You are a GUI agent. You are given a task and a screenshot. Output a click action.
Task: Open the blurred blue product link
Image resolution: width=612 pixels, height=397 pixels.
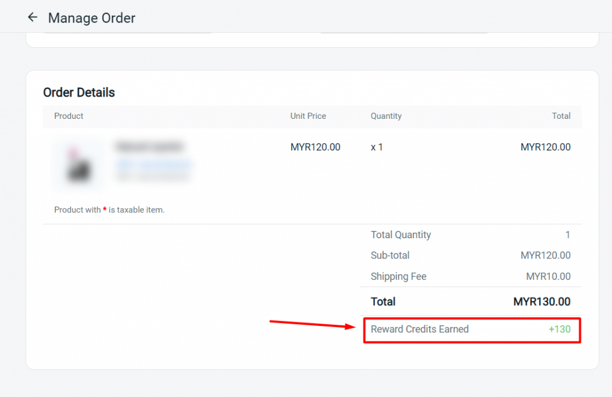coord(154,165)
